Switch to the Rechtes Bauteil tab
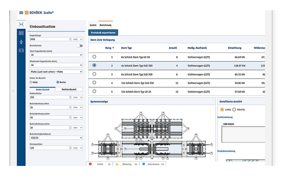Screen dimensions: 304x181 click(x=69, y=89)
